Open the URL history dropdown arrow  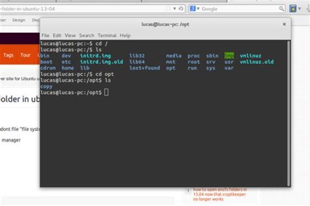pyautogui.click(x=174, y=9)
